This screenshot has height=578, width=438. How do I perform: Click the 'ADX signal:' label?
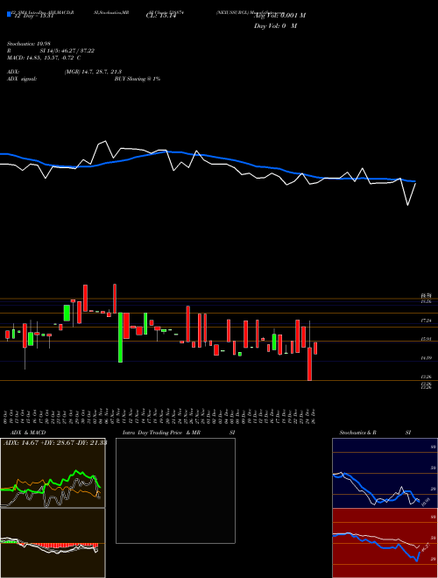(x=21, y=79)
